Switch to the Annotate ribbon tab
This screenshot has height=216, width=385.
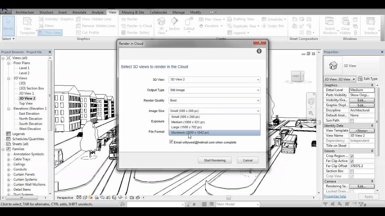coord(79,12)
